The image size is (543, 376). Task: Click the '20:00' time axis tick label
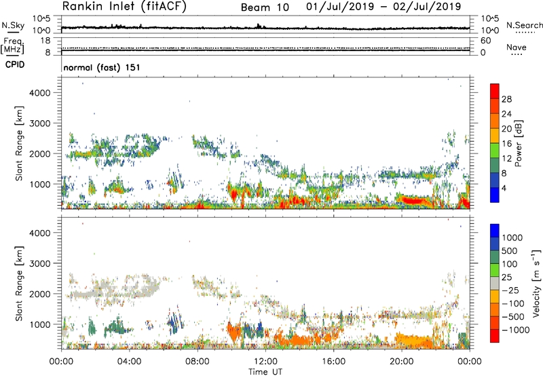[402, 362]
